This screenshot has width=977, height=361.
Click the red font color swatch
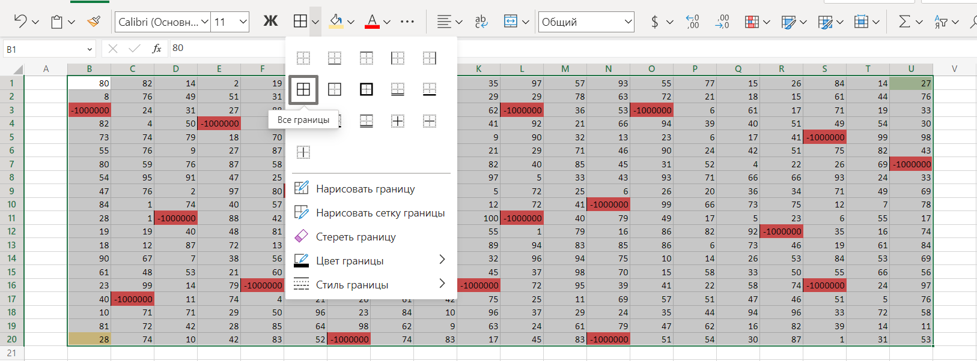click(372, 22)
